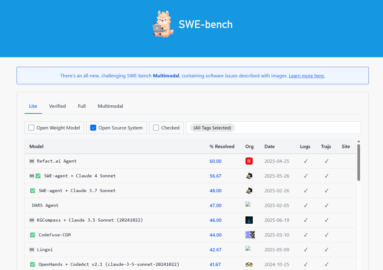Click the Org column header

pyautogui.click(x=249, y=147)
